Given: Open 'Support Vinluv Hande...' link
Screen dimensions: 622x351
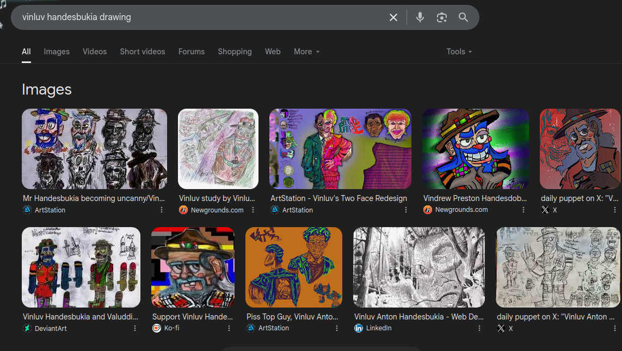Looking at the screenshot, I should [x=193, y=317].
